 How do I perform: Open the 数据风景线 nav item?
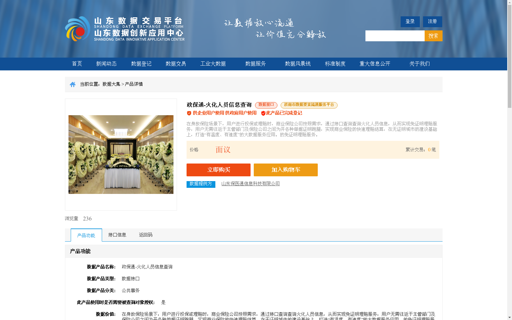click(x=298, y=64)
